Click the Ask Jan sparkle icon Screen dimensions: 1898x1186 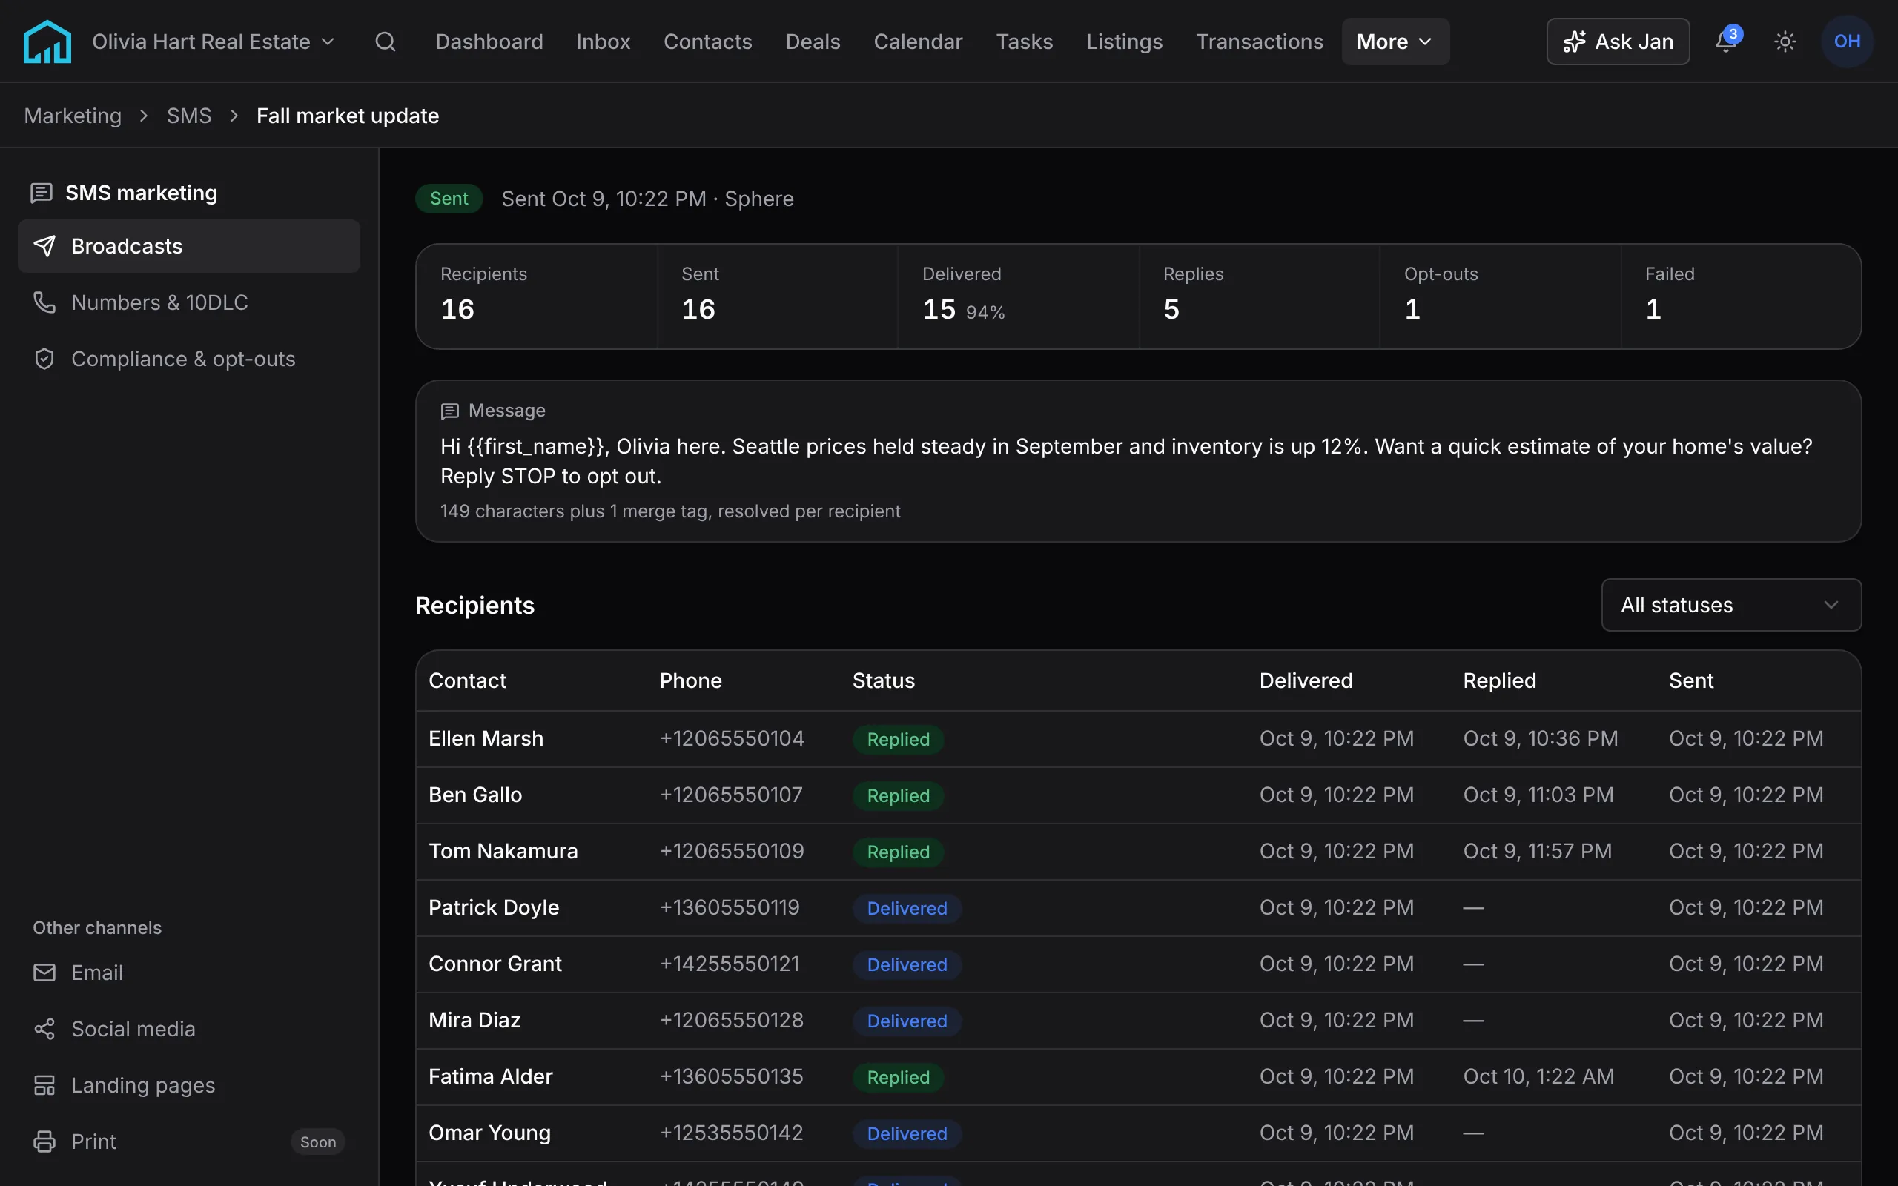point(1574,42)
